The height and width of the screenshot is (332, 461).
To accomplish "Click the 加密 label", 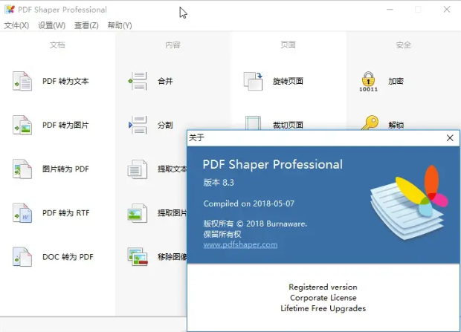I will pyautogui.click(x=396, y=81).
